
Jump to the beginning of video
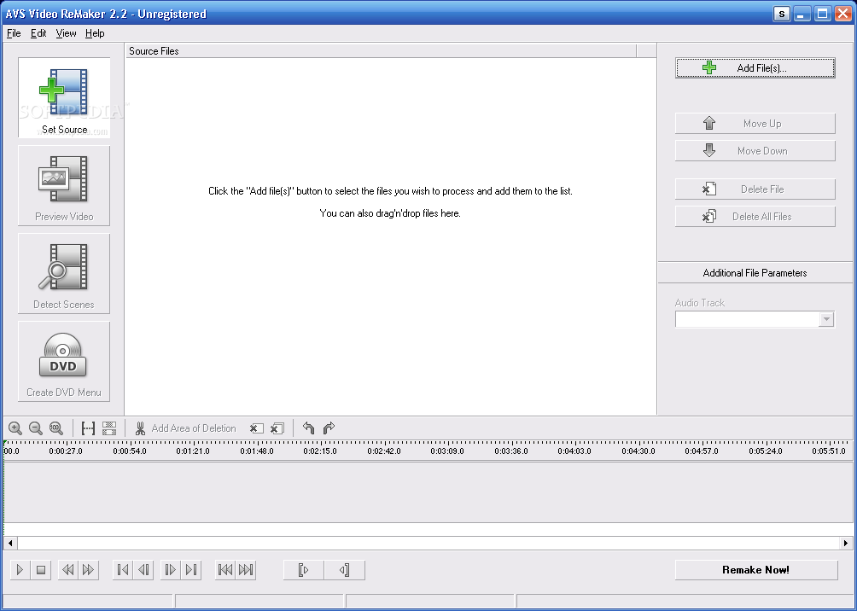click(x=123, y=570)
